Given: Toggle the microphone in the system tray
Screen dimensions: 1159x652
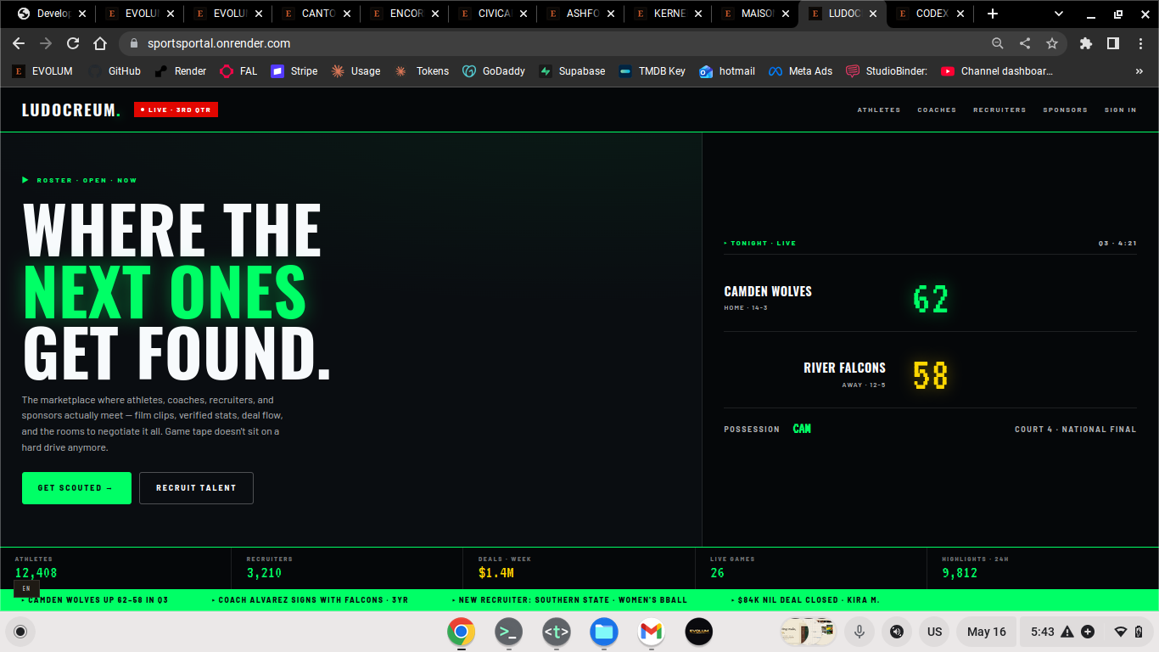Looking at the screenshot, I should [859, 632].
